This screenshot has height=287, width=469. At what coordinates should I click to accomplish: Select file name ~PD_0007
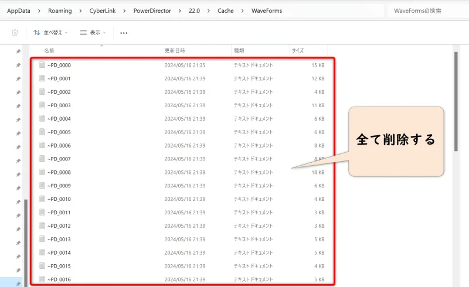tap(59, 159)
